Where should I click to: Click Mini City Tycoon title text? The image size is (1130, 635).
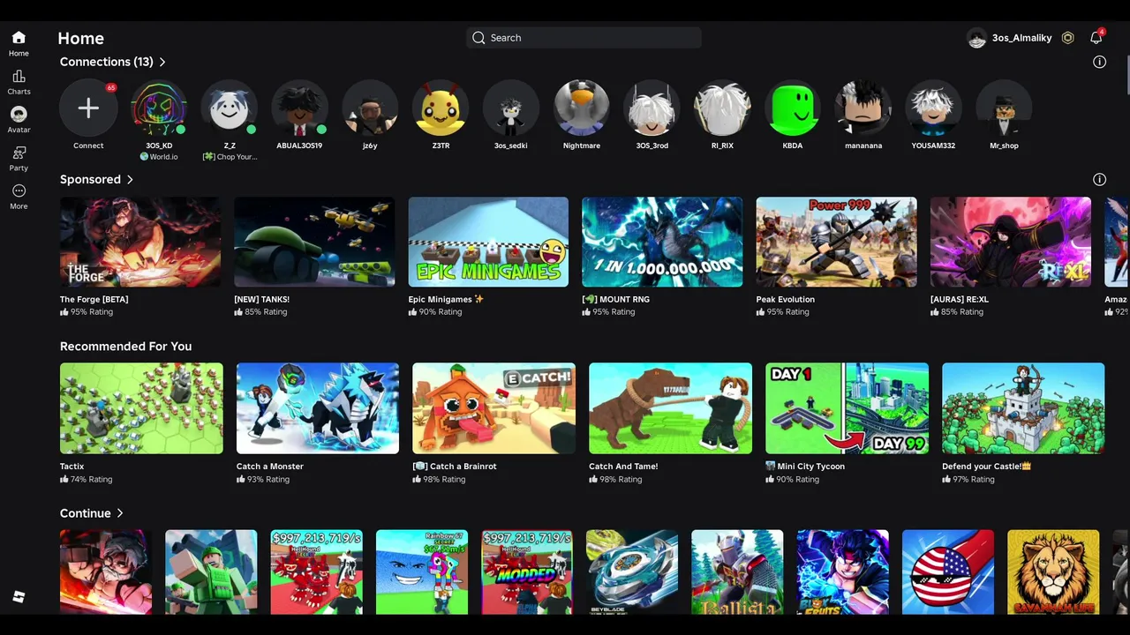pyautogui.click(x=810, y=466)
